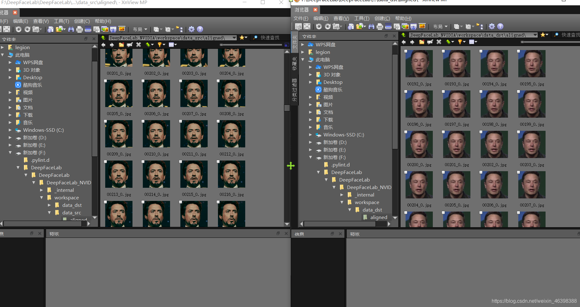Open batch convert in the left window
The image size is (580, 307).
click(105, 29)
